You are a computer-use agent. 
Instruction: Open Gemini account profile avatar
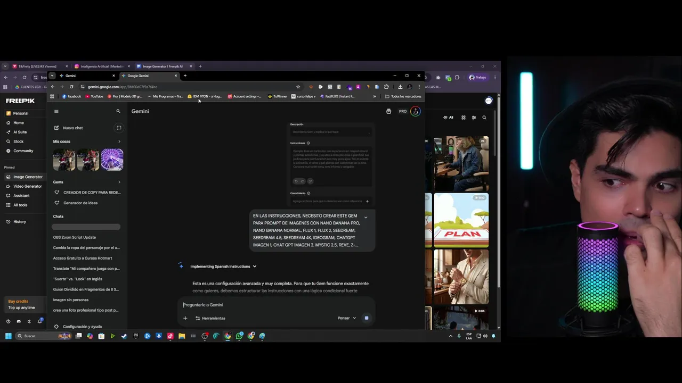click(416, 111)
